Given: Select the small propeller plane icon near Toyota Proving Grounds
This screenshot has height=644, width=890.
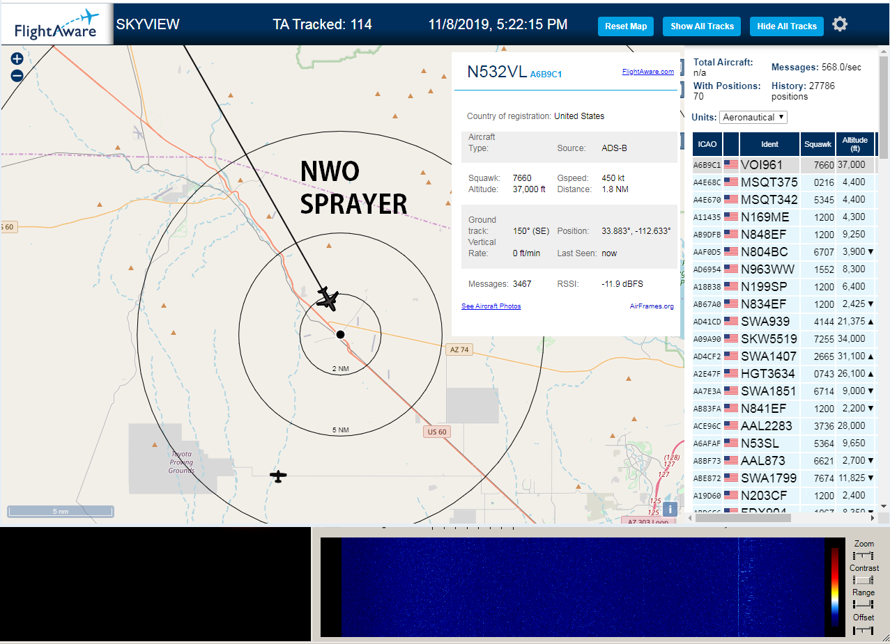Looking at the screenshot, I should [x=279, y=476].
